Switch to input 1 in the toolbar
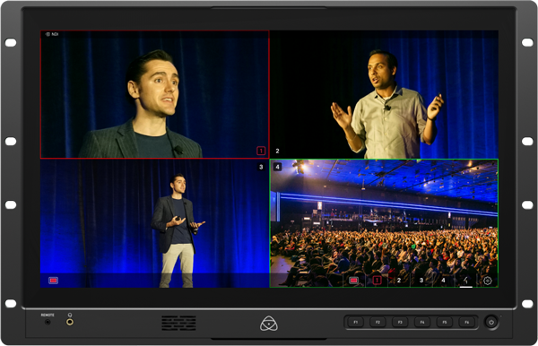This screenshot has width=538, height=346. coord(377,281)
